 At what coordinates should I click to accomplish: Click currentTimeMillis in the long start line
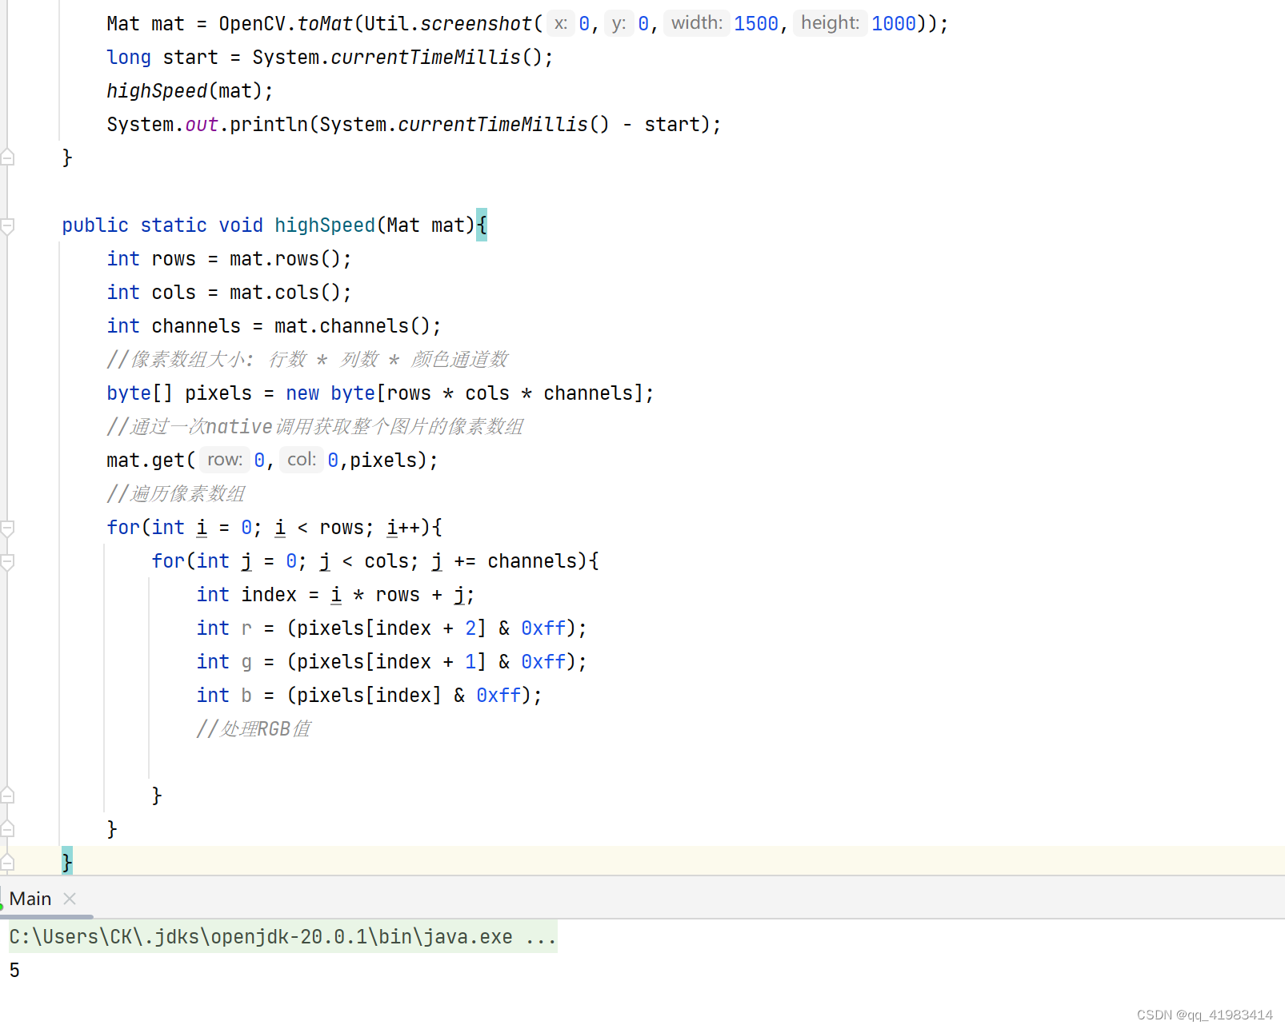pos(426,58)
